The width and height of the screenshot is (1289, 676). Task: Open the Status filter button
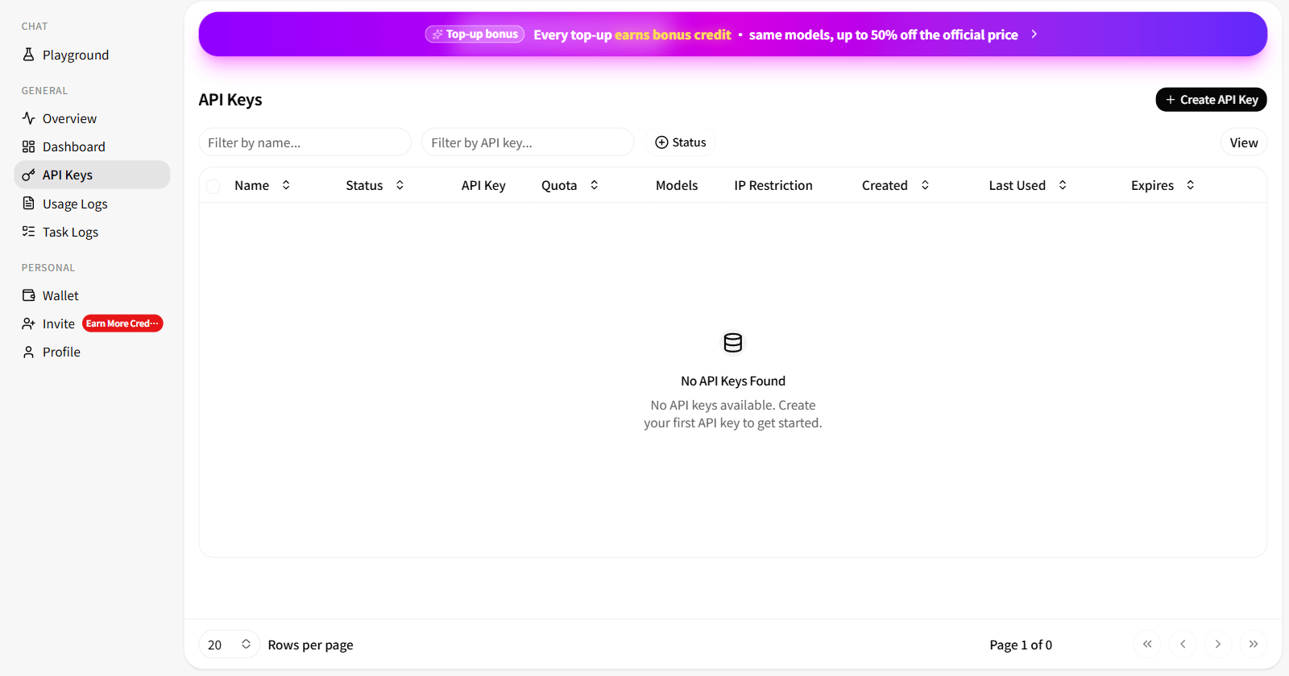click(x=680, y=142)
